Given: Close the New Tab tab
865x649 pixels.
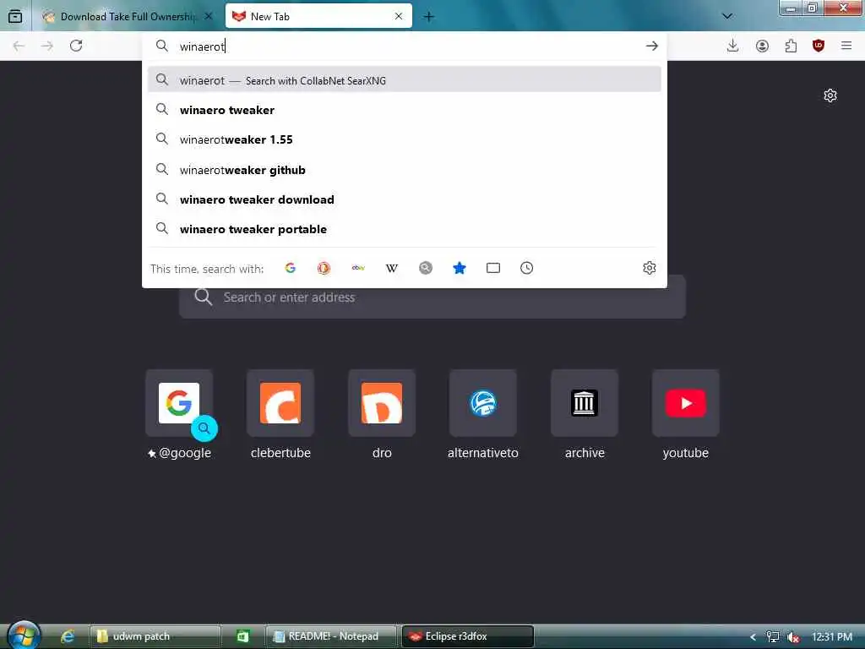Looking at the screenshot, I should pos(399,17).
